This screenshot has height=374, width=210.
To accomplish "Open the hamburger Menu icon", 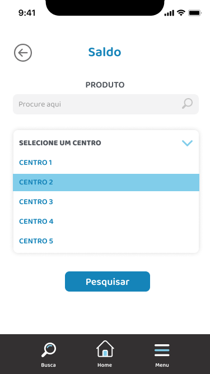I will coord(162,350).
